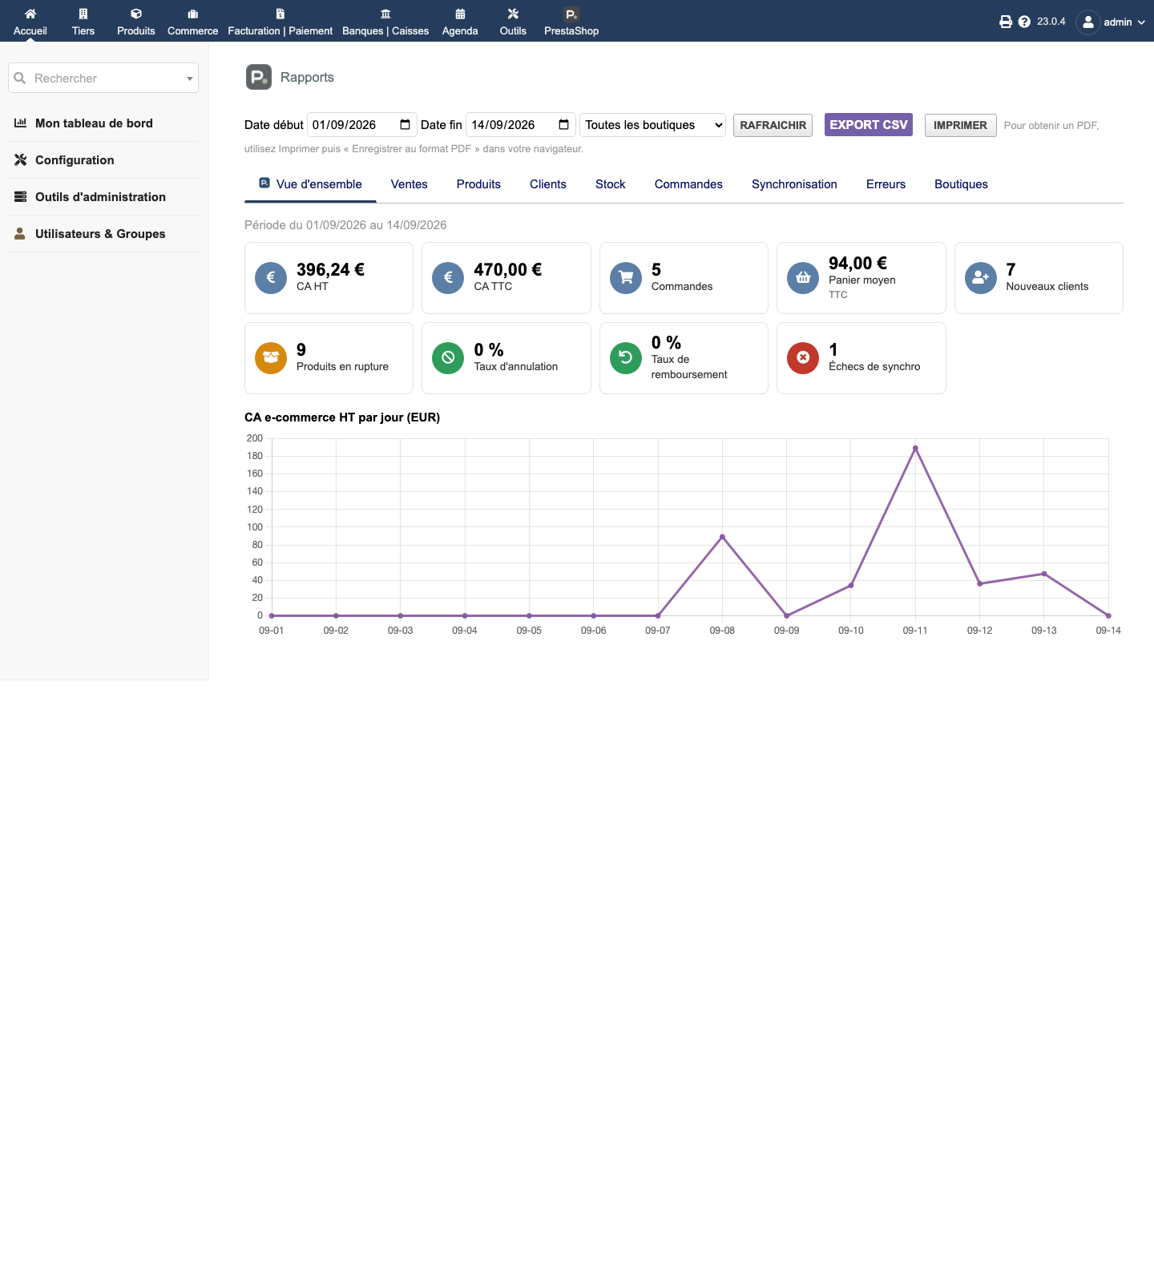The image size is (1154, 1282).
Task: Open the Banques | Caisses bank icon
Action: click(385, 14)
